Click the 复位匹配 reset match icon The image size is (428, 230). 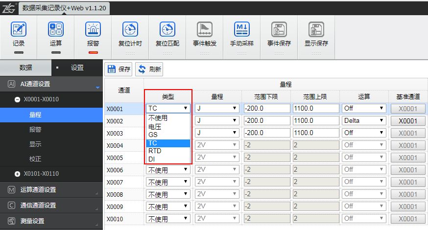click(167, 30)
